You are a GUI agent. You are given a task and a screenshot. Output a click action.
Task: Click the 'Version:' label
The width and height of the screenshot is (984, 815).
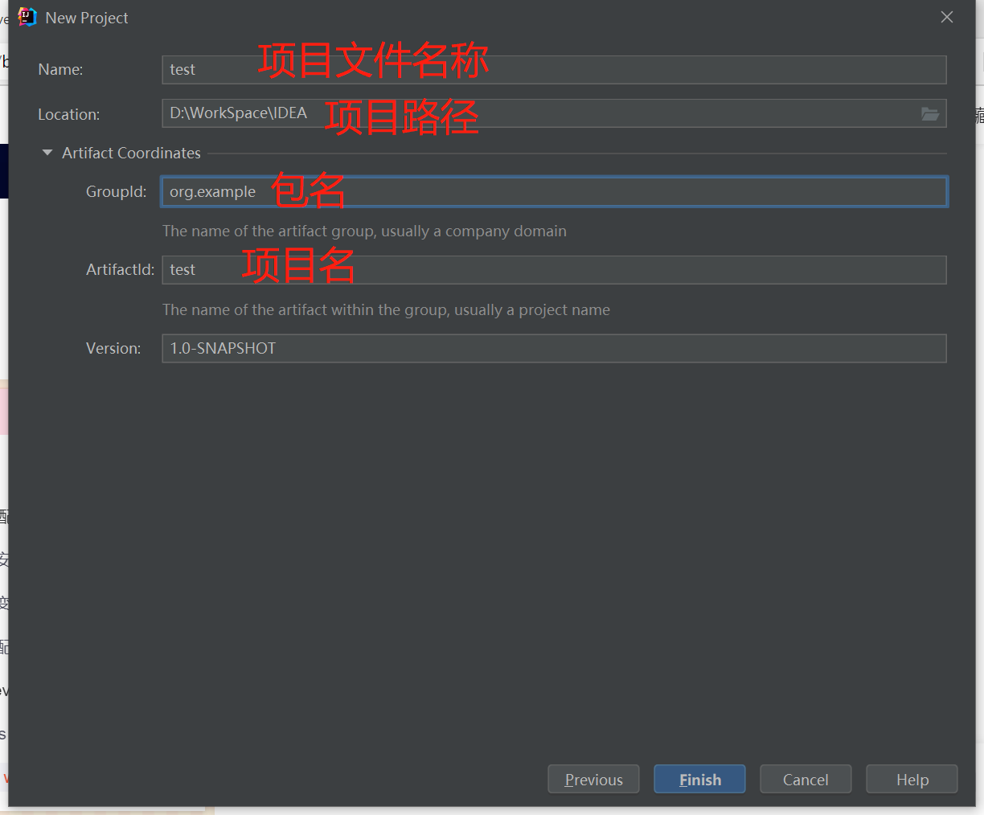[x=113, y=349]
